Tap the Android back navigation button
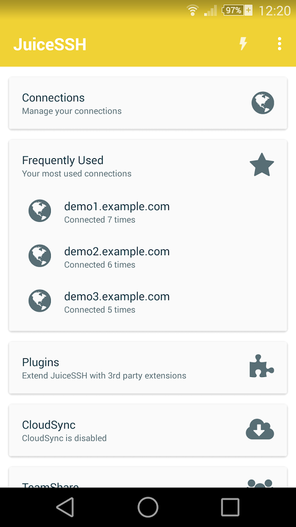296x527 pixels. pos(65,507)
